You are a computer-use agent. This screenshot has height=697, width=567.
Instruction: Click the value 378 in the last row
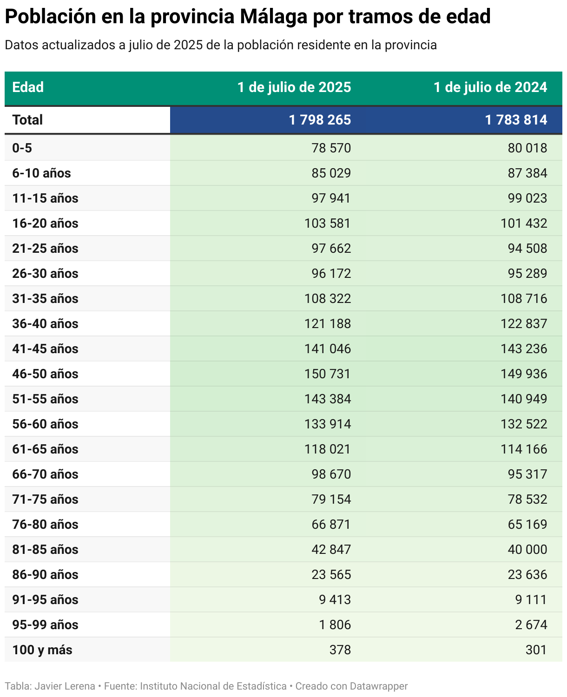pyautogui.click(x=341, y=650)
